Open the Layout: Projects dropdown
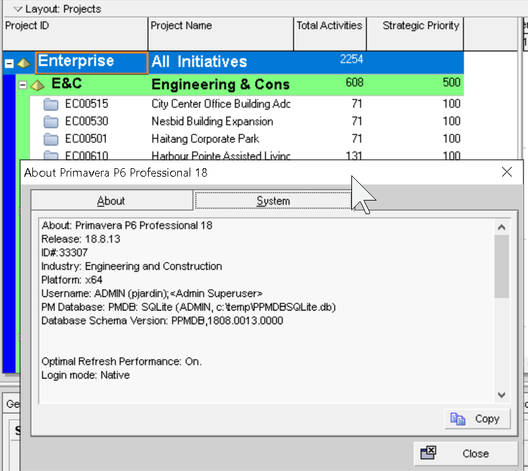Viewport: 528px width, 471px height. 17,9
